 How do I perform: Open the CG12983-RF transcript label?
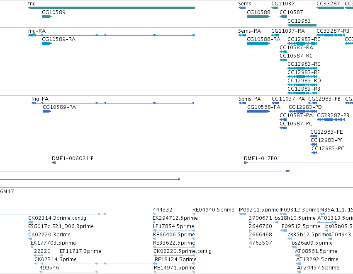(x=304, y=72)
